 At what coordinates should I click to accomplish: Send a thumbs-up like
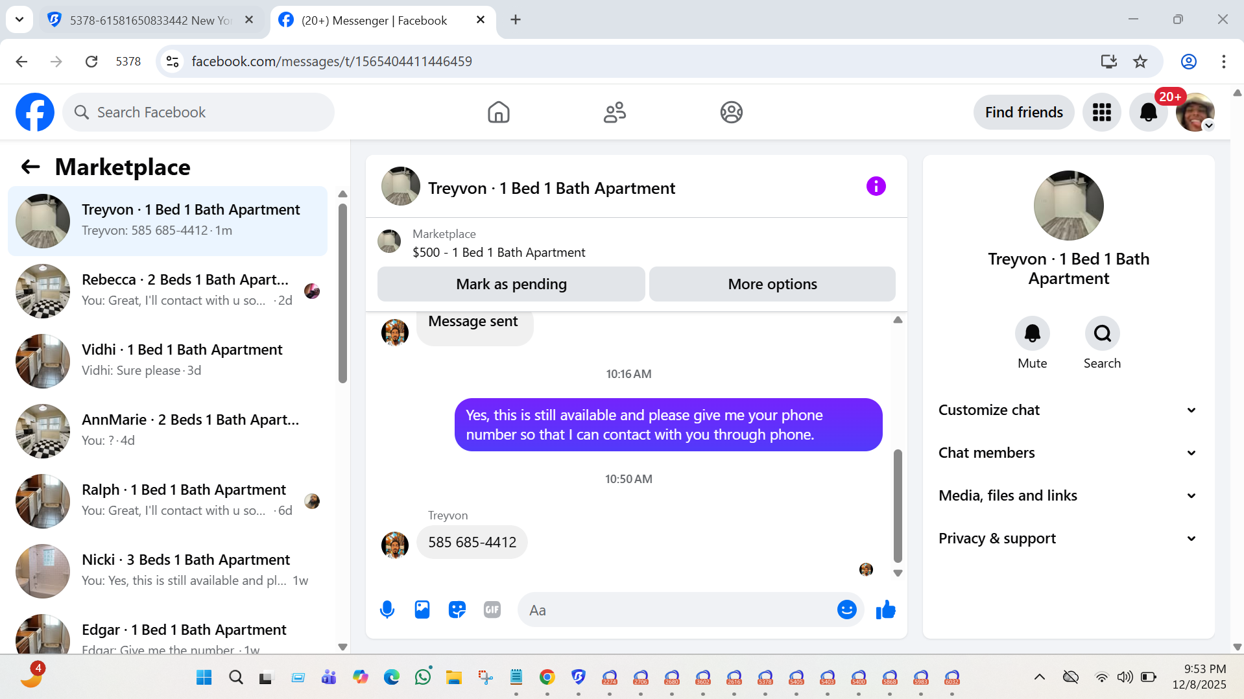(x=885, y=610)
